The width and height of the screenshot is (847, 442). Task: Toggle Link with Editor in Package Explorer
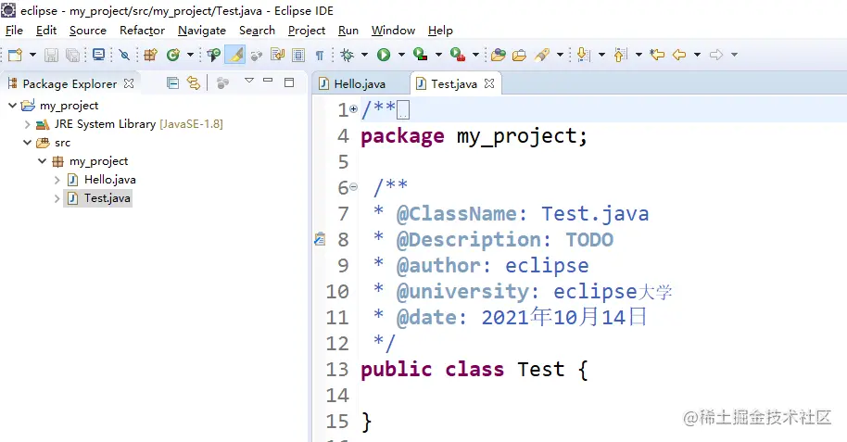194,82
